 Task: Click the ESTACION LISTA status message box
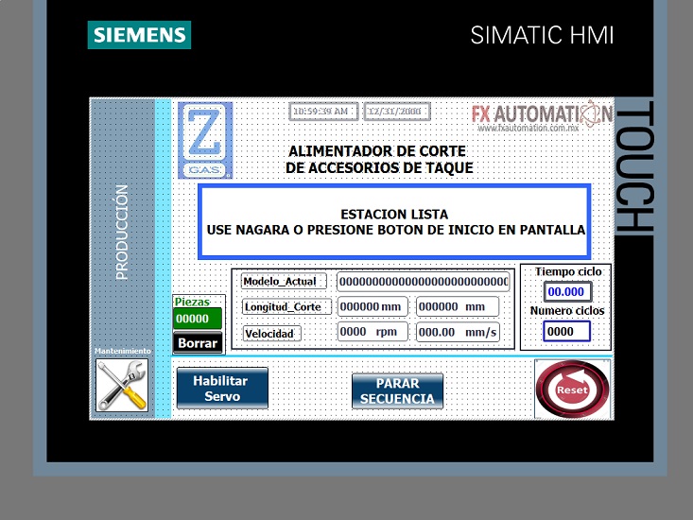click(x=394, y=222)
